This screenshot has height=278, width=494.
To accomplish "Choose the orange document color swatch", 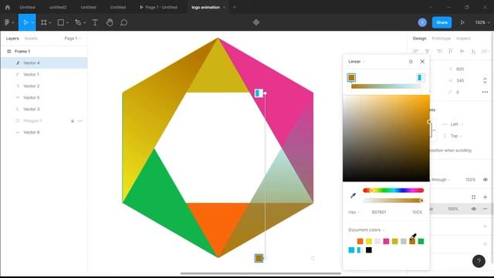I will click(x=360, y=242).
